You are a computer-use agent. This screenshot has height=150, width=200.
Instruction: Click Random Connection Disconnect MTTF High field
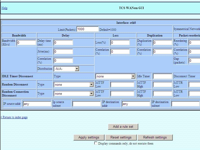(x=162, y=93)
